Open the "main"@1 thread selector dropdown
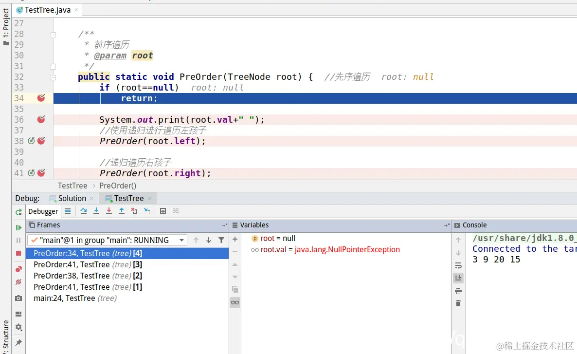This screenshot has width=577, height=354. tap(107, 240)
